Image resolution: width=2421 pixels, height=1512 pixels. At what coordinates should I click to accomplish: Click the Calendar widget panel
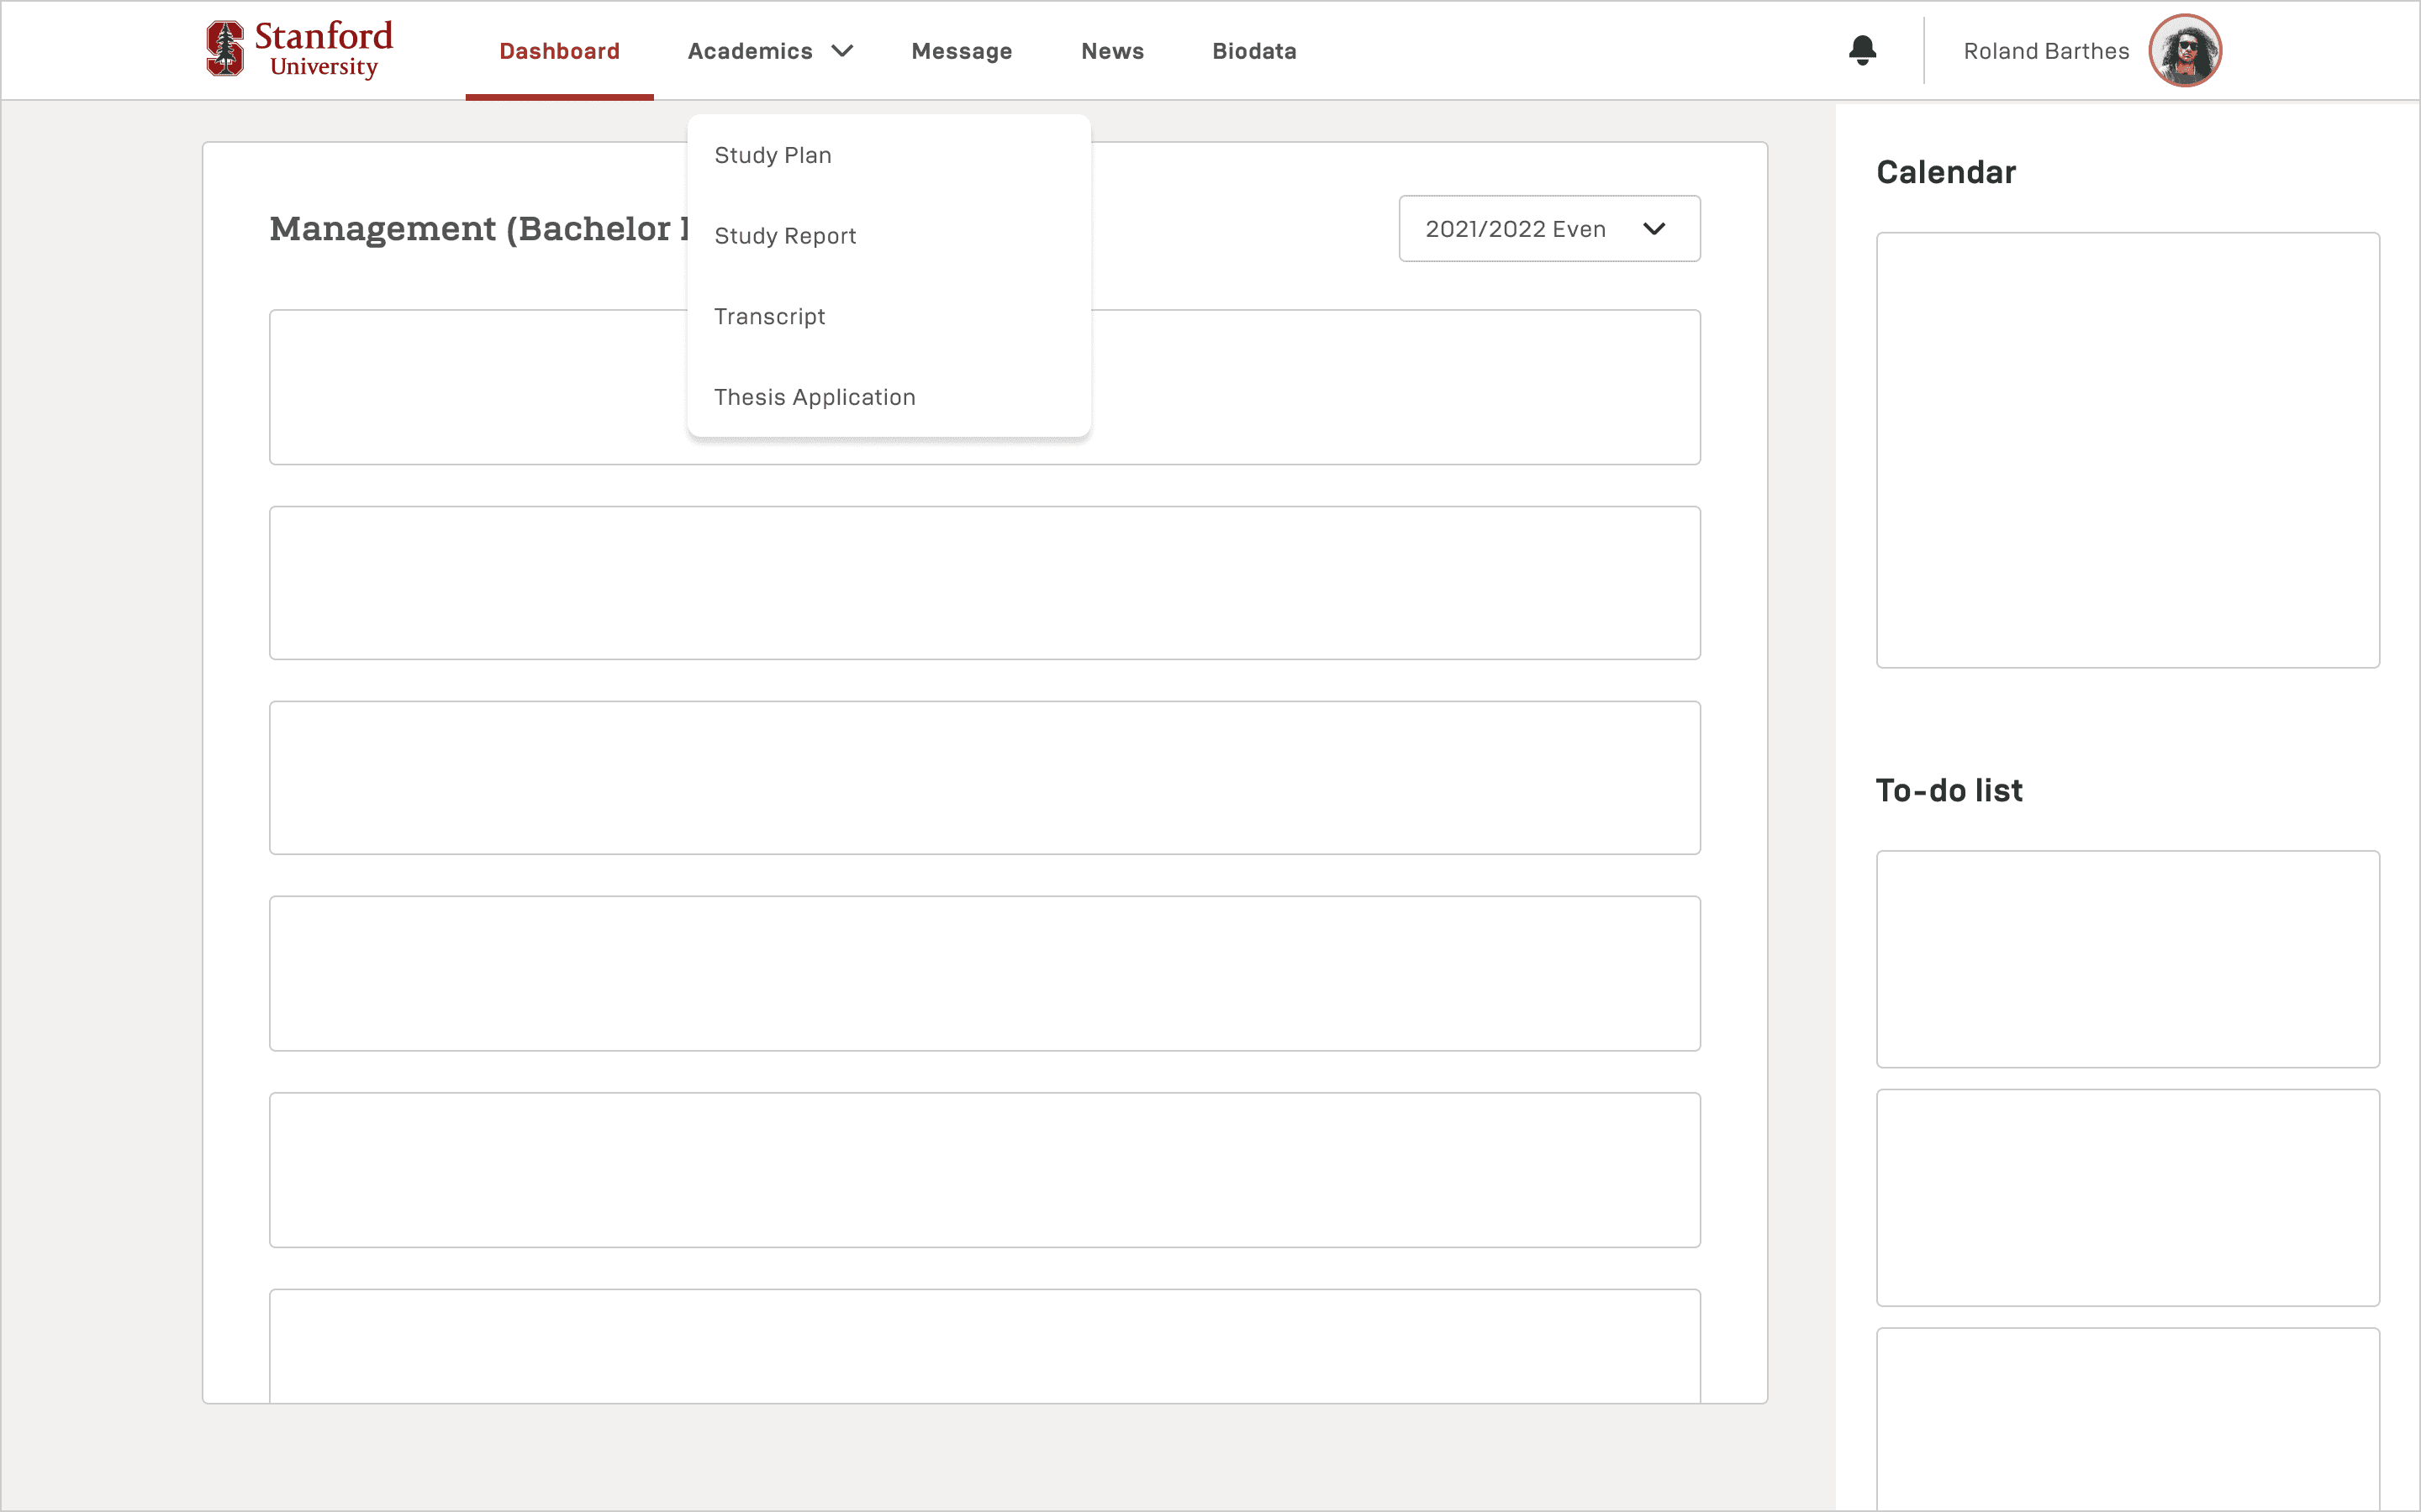[x=2127, y=450]
